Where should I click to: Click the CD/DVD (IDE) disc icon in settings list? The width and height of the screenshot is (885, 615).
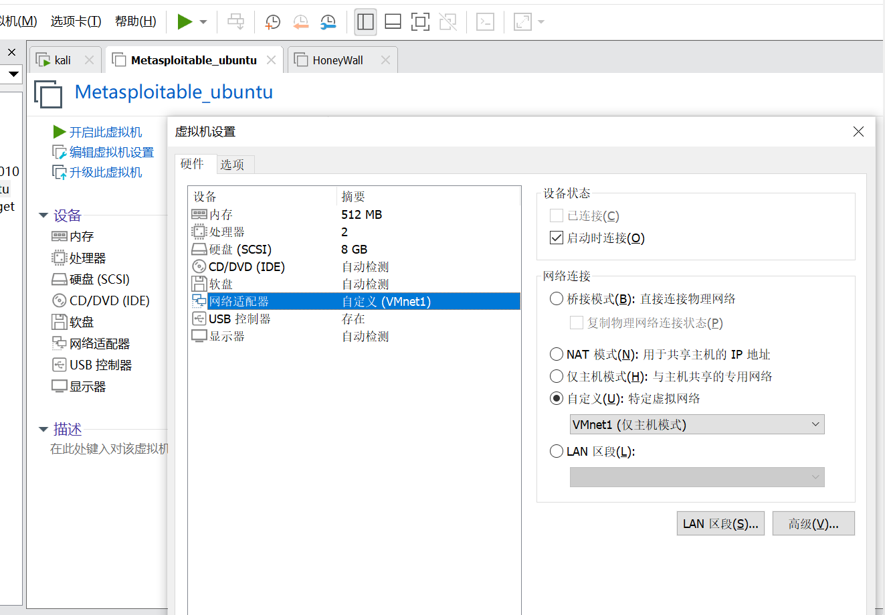pos(199,267)
